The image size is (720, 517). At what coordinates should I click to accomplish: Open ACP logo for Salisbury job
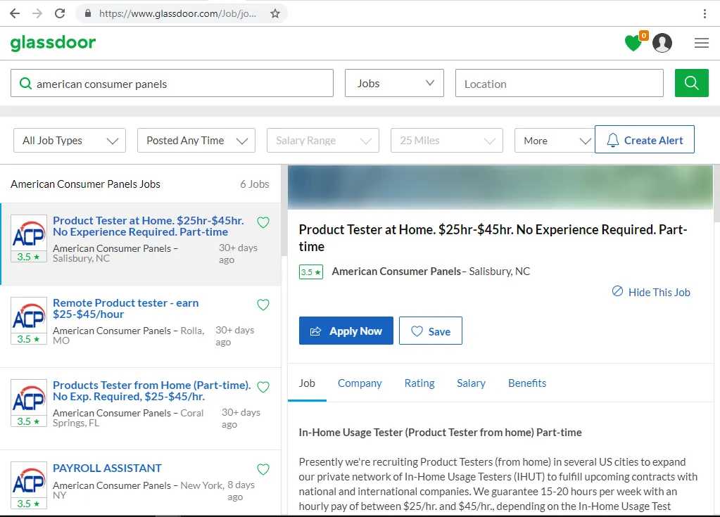(x=29, y=234)
